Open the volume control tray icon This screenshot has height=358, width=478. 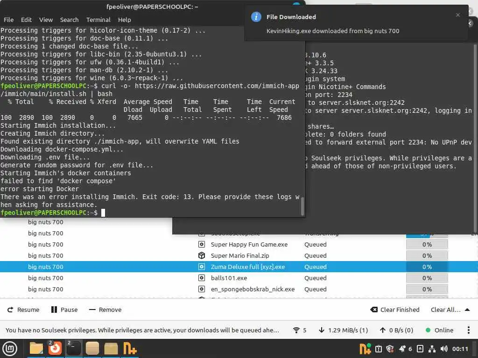(444, 349)
